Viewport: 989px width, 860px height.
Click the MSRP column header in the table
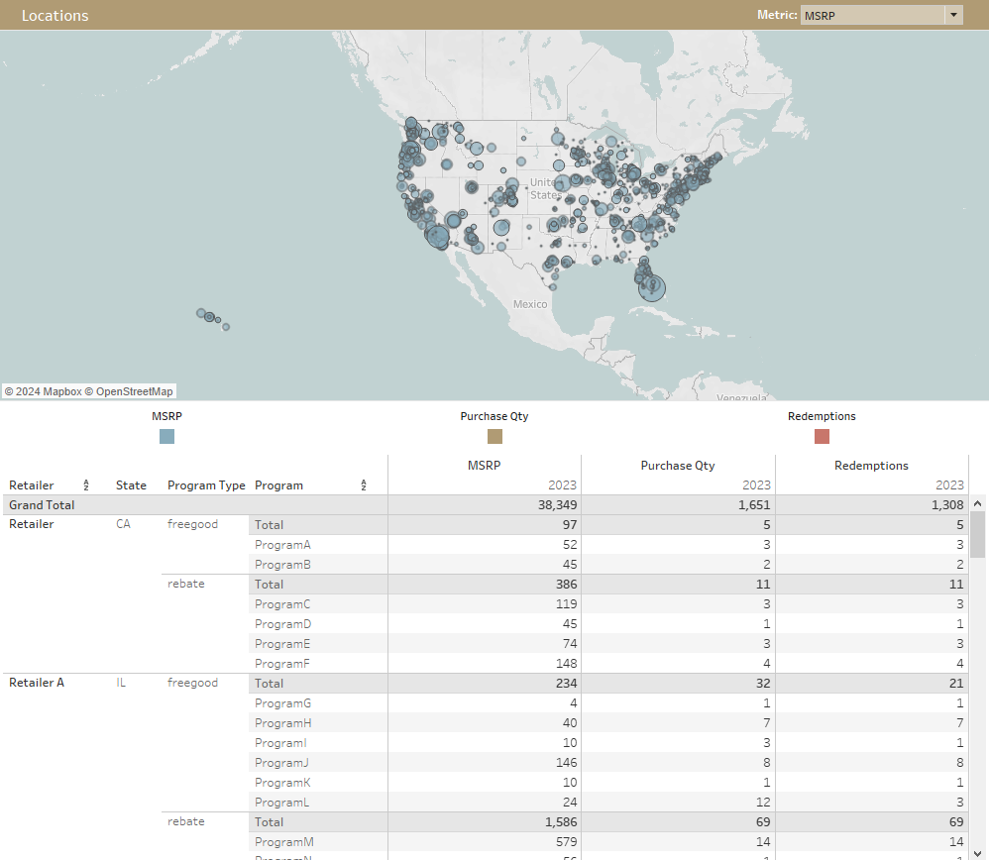tap(484, 465)
